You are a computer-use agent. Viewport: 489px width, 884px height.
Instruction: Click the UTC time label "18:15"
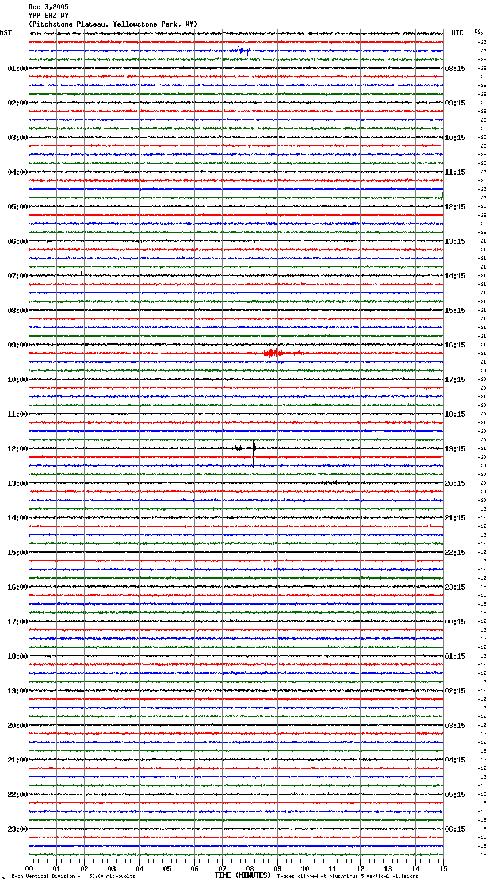click(455, 414)
